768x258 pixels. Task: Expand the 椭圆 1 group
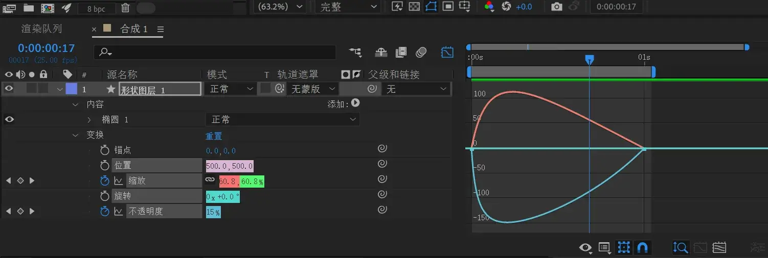click(x=89, y=120)
